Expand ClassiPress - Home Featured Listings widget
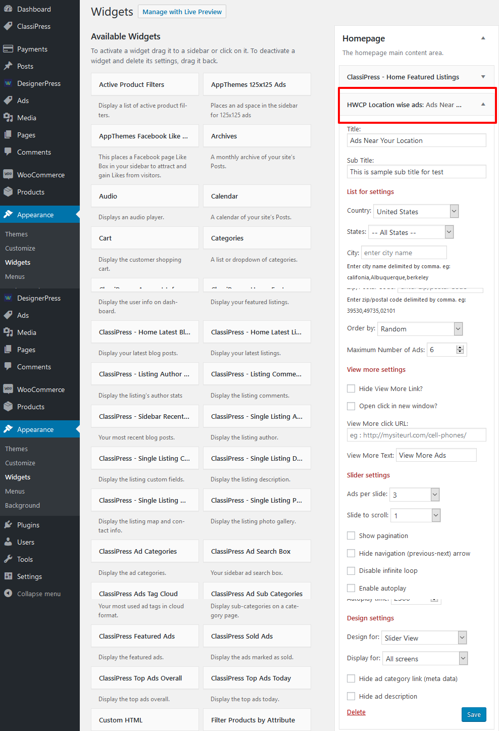499x731 pixels. (x=483, y=77)
